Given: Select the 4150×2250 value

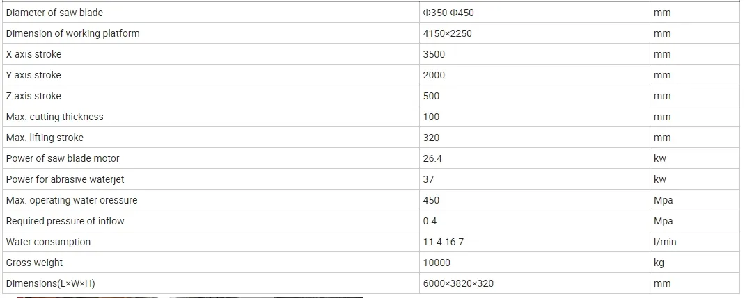Looking at the screenshot, I should click(447, 34).
